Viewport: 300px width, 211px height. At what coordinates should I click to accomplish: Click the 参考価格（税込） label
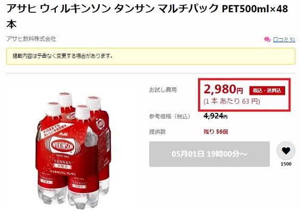[x=170, y=116]
